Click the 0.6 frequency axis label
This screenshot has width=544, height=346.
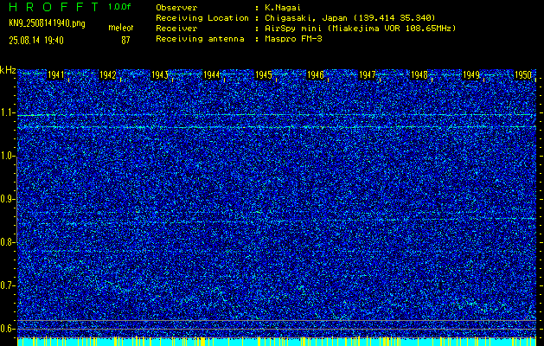pos(7,329)
